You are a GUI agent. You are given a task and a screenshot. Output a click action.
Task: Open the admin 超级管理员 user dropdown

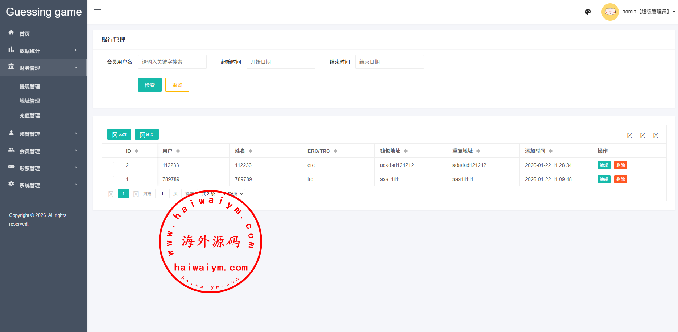pyautogui.click(x=648, y=12)
